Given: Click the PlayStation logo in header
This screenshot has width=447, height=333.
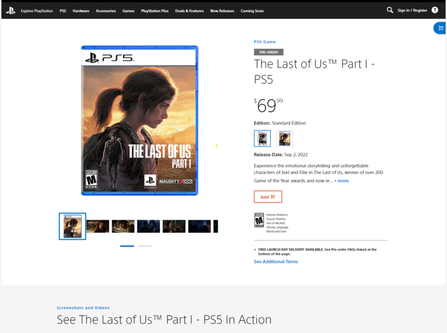Looking at the screenshot, I should [x=10, y=11].
